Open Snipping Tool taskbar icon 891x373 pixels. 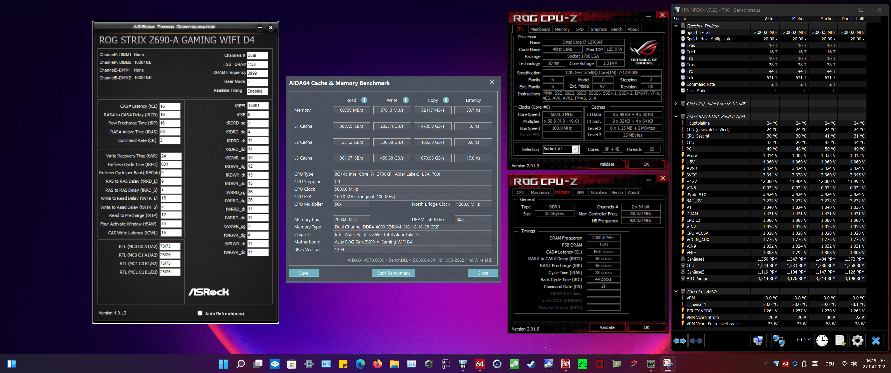click(x=668, y=364)
